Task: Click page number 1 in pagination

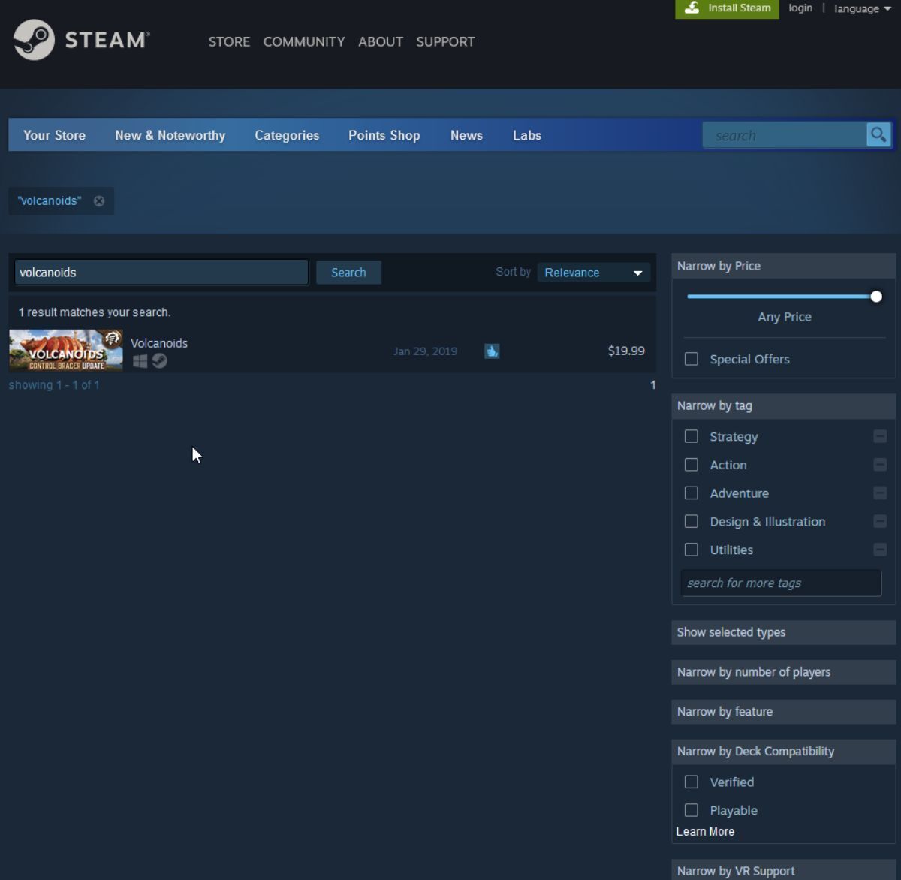Action: coord(652,385)
